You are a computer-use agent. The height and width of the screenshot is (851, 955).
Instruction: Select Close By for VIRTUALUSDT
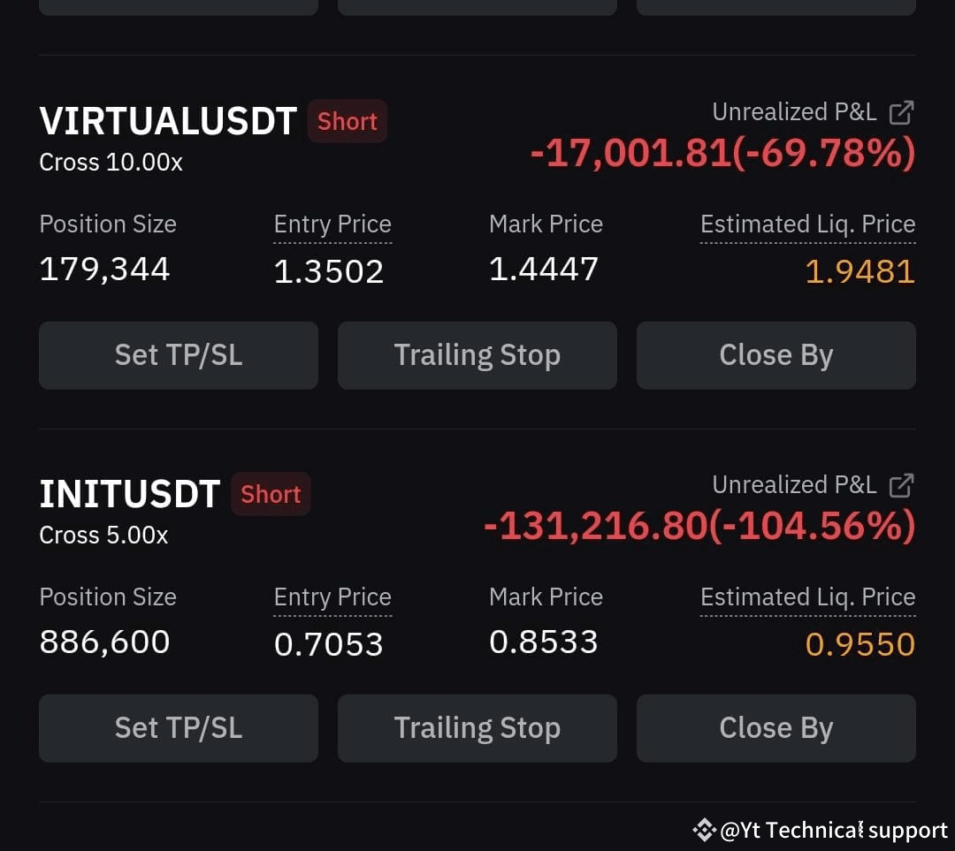[x=776, y=355]
